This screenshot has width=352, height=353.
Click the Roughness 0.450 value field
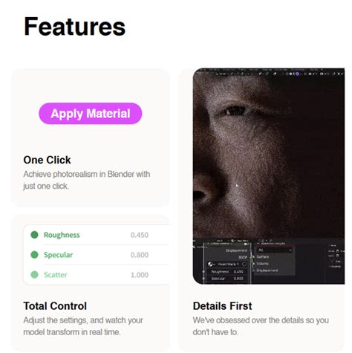pyautogui.click(x=140, y=235)
